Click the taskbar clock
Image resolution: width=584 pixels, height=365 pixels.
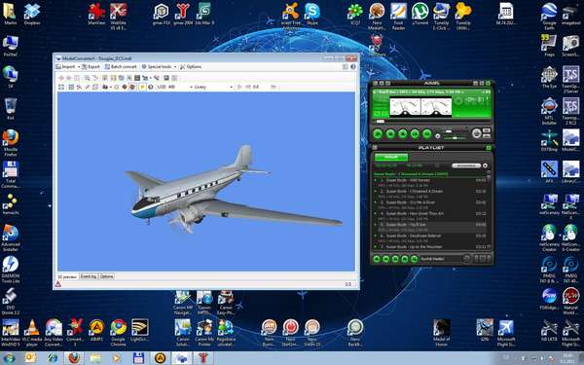click(568, 358)
